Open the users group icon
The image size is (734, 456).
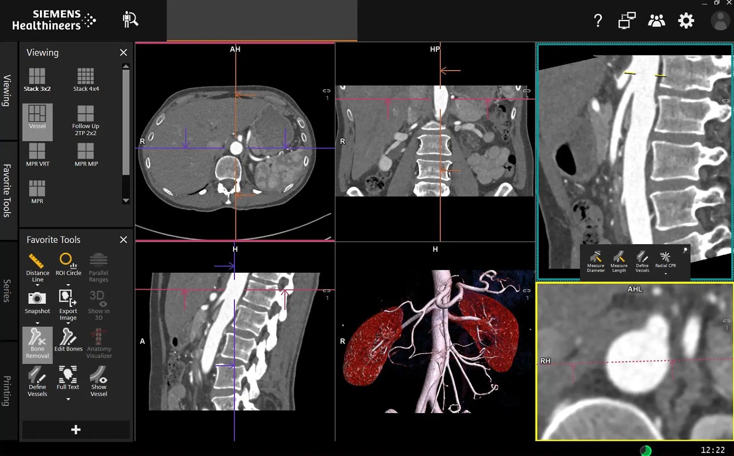(656, 21)
